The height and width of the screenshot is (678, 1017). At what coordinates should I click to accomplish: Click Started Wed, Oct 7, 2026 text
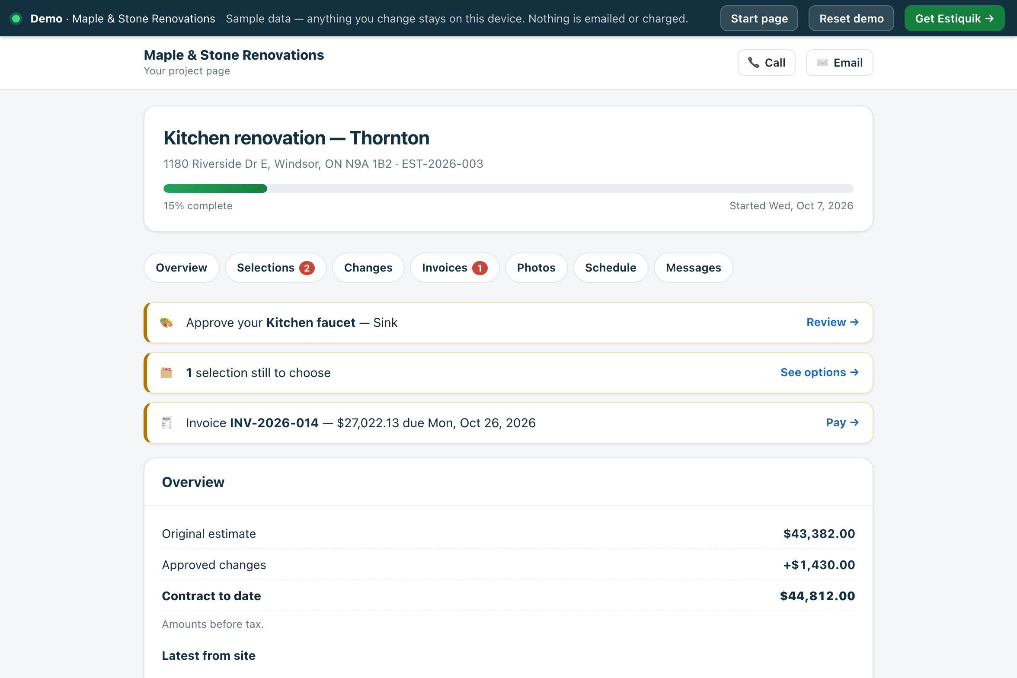tap(791, 206)
